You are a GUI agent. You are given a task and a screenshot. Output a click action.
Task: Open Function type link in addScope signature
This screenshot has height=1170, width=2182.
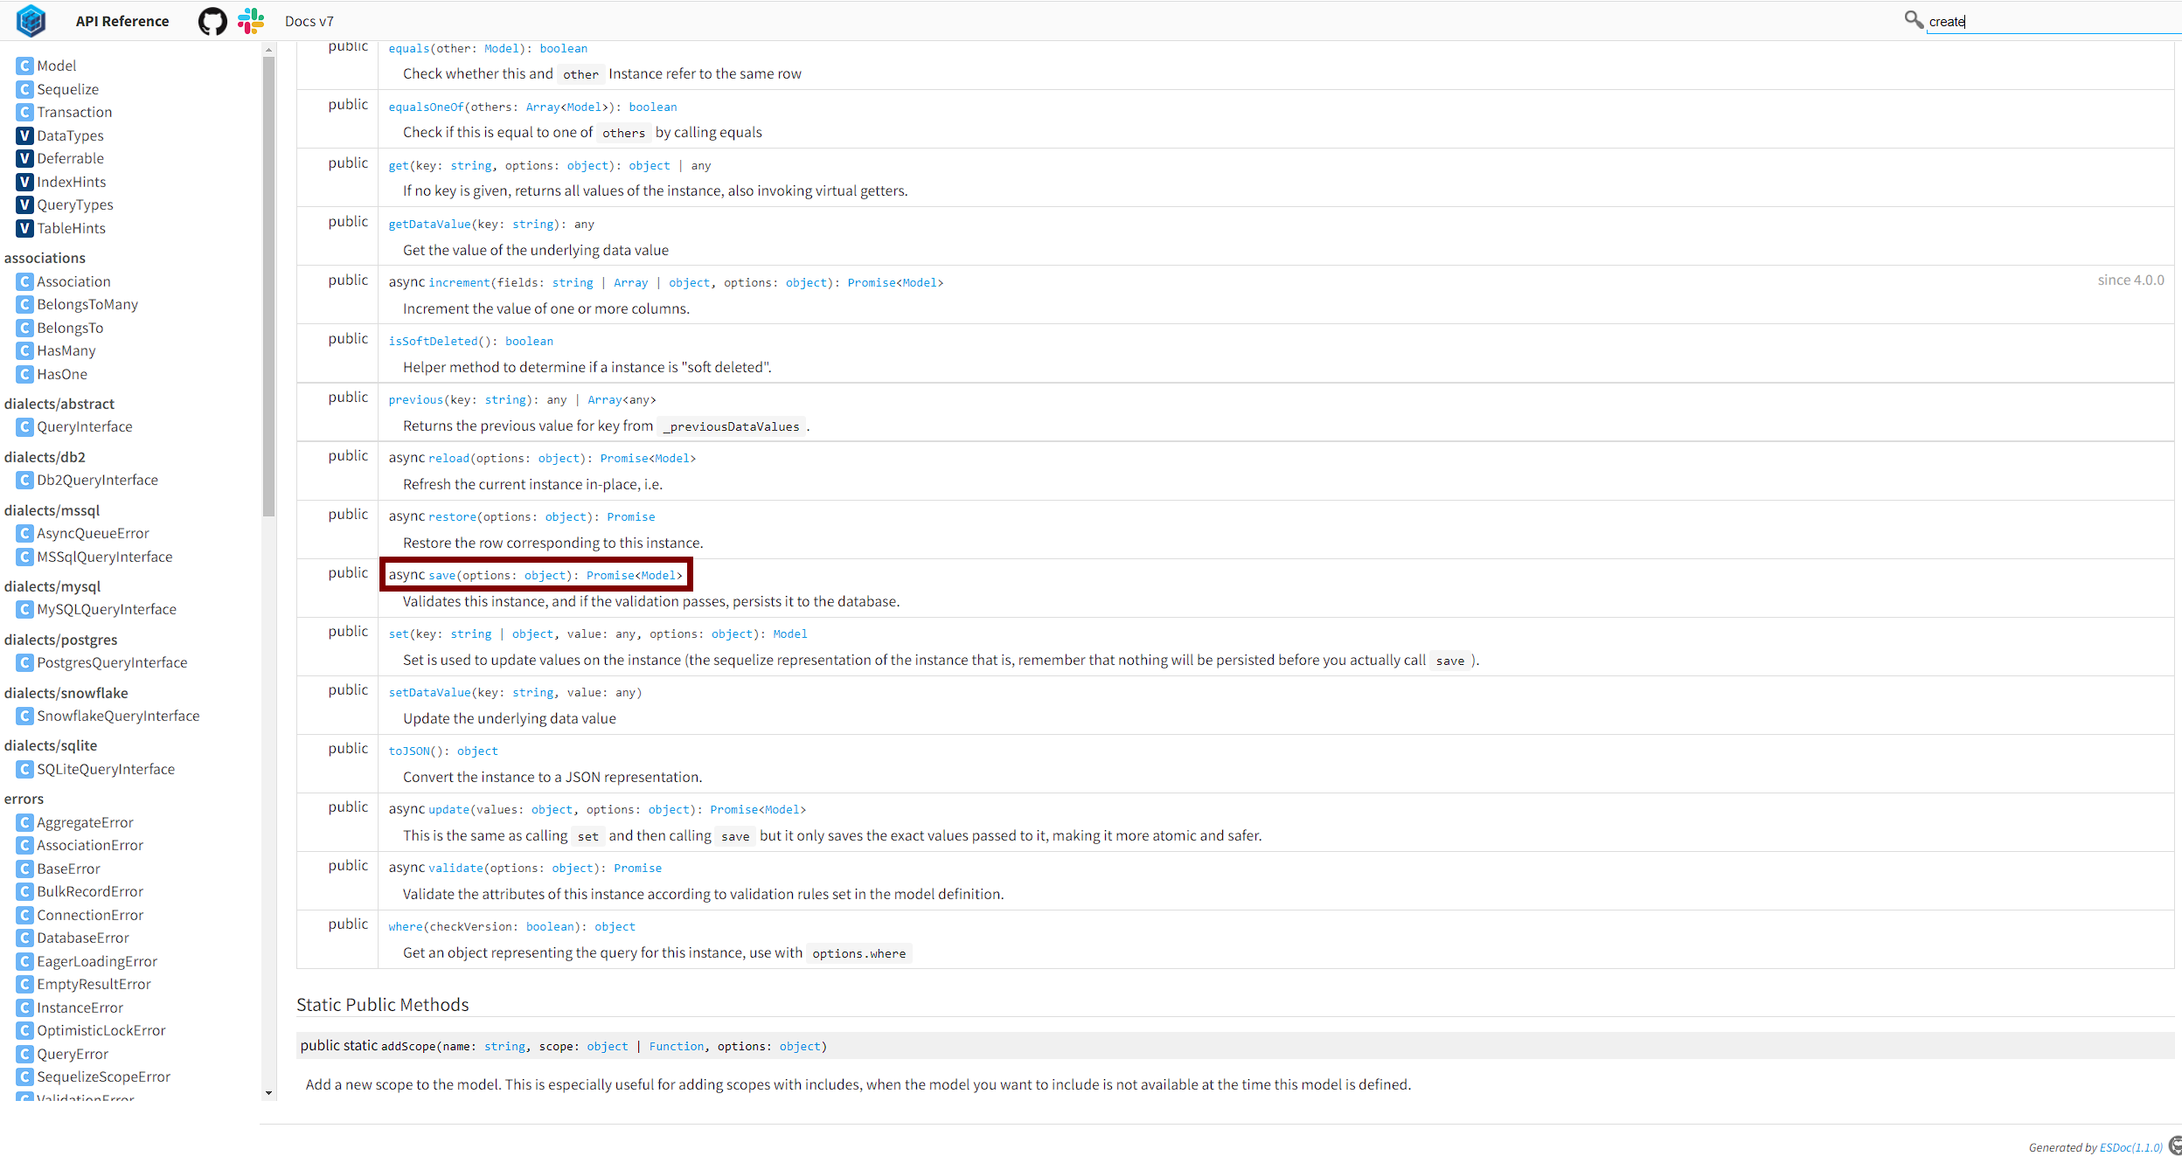point(677,1047)
